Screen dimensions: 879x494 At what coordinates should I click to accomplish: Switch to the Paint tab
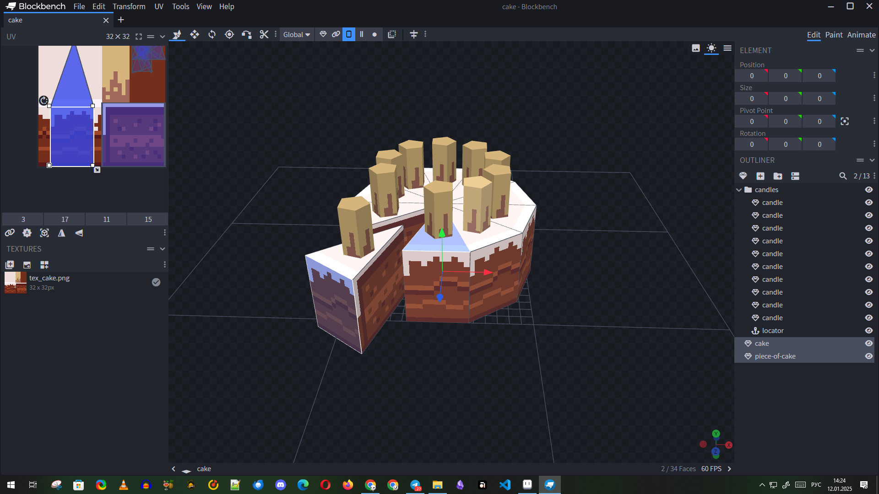tap(834, 35)
